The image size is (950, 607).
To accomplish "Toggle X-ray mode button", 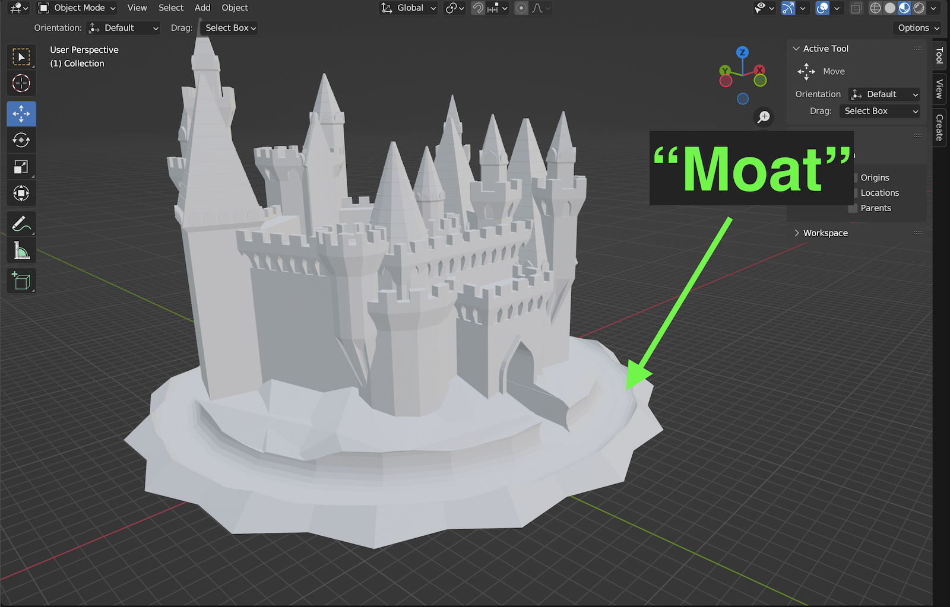I will point(856,8).
